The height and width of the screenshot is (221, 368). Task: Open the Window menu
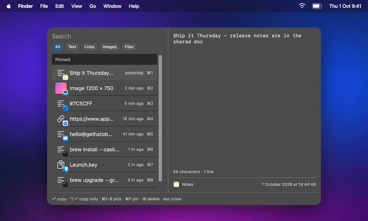(112, 6)
